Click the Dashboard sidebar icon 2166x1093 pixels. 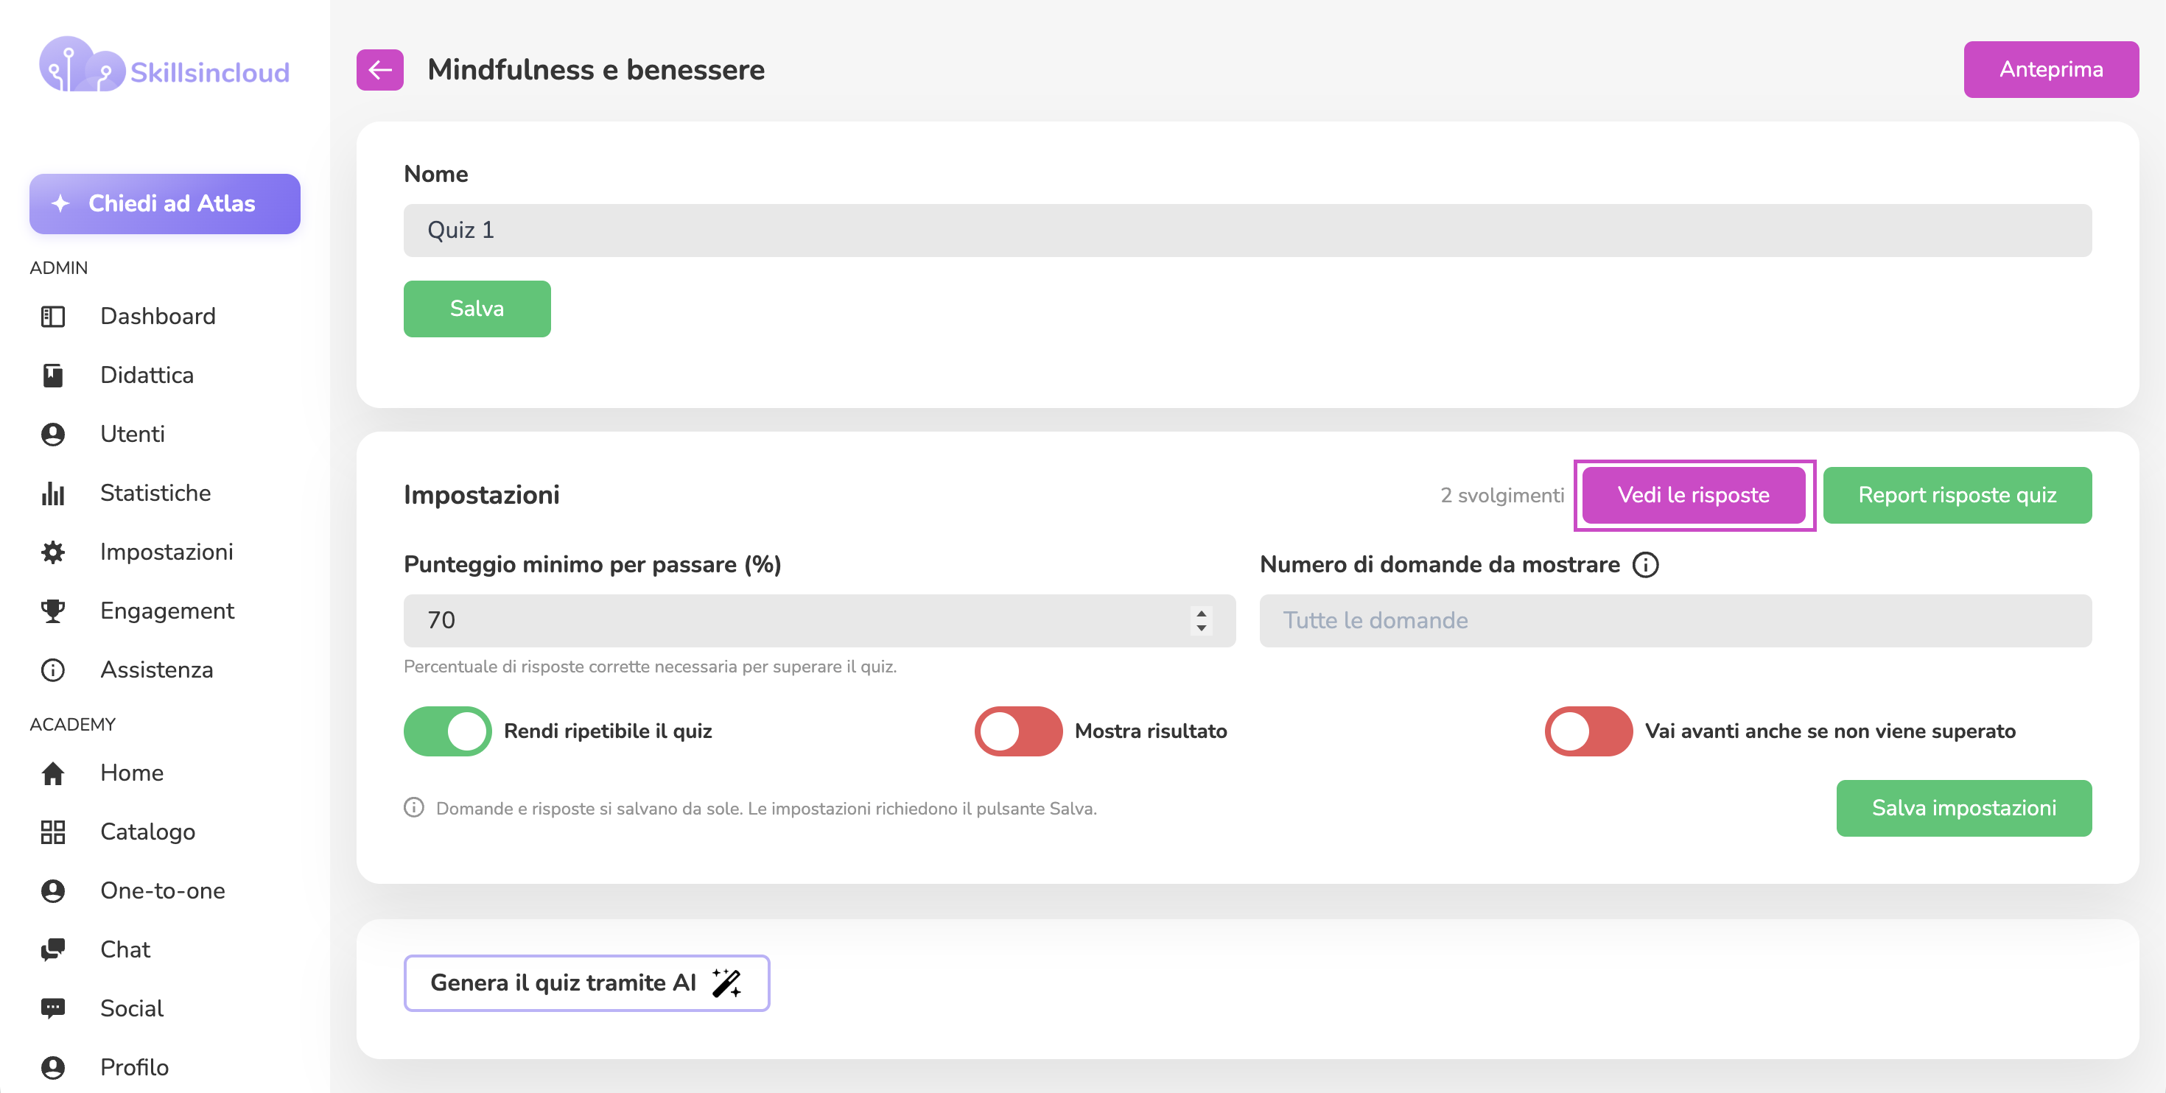[x=53, y=316]
